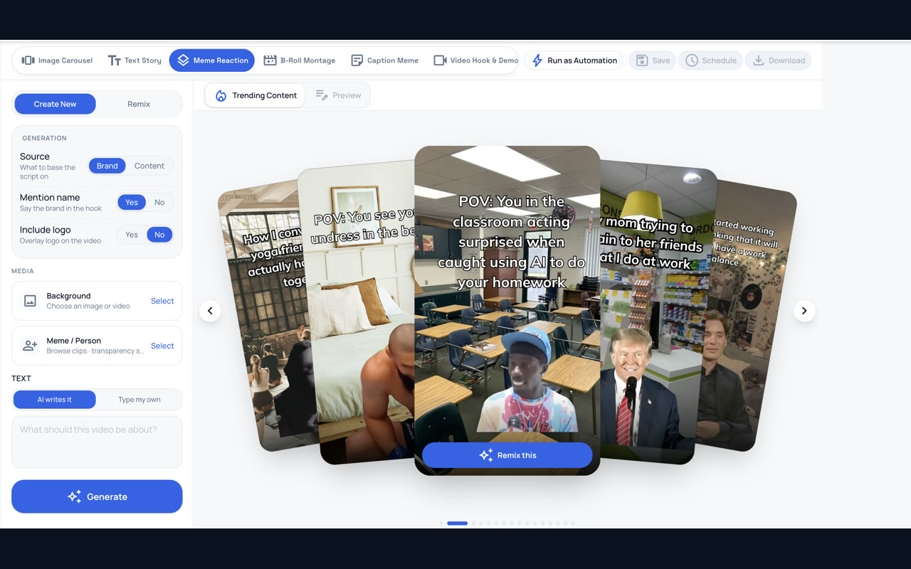911x569 pixels.
Task: Open the Video Hook & Demo tab
Action: pyautogui.click(x=475, y=60)
